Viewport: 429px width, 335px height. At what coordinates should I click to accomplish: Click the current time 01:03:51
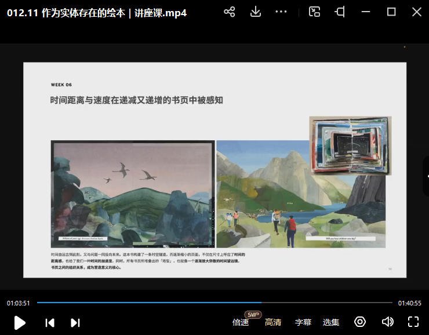coord(19,303)
